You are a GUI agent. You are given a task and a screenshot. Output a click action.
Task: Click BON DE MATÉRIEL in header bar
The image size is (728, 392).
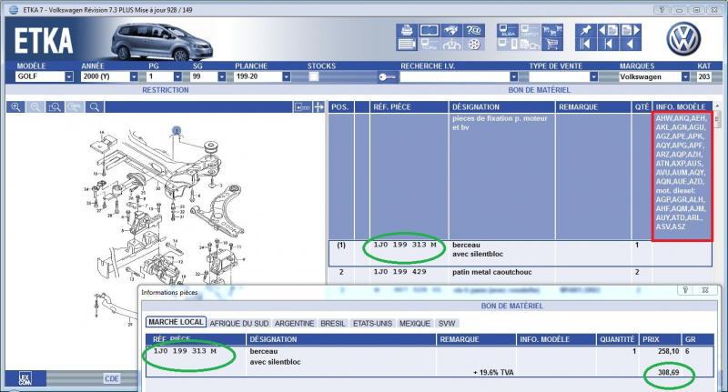(x=539, y=90)
